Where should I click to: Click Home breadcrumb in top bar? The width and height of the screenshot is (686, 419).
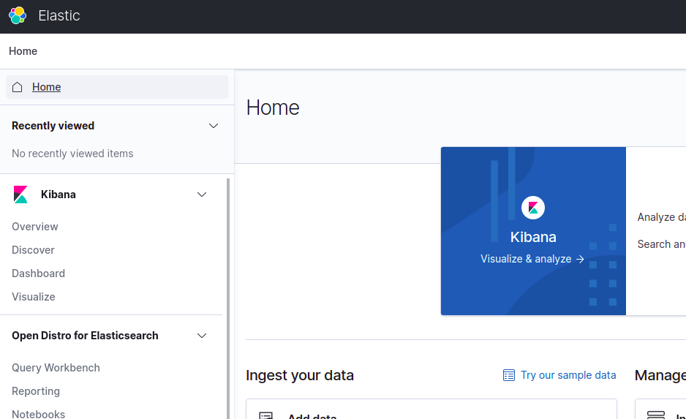point(23,51)
